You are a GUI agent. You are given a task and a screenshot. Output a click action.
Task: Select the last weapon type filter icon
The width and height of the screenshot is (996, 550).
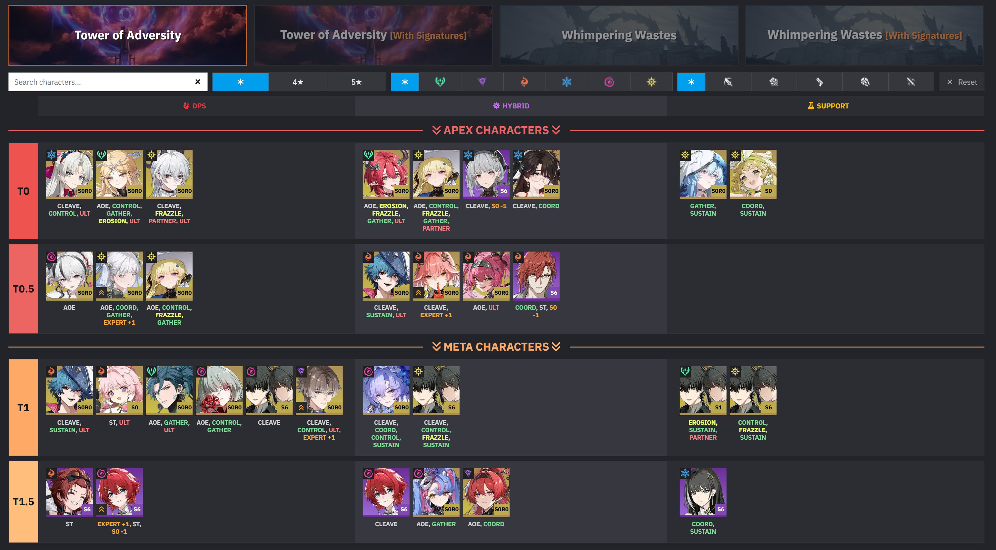pos(911,82)
